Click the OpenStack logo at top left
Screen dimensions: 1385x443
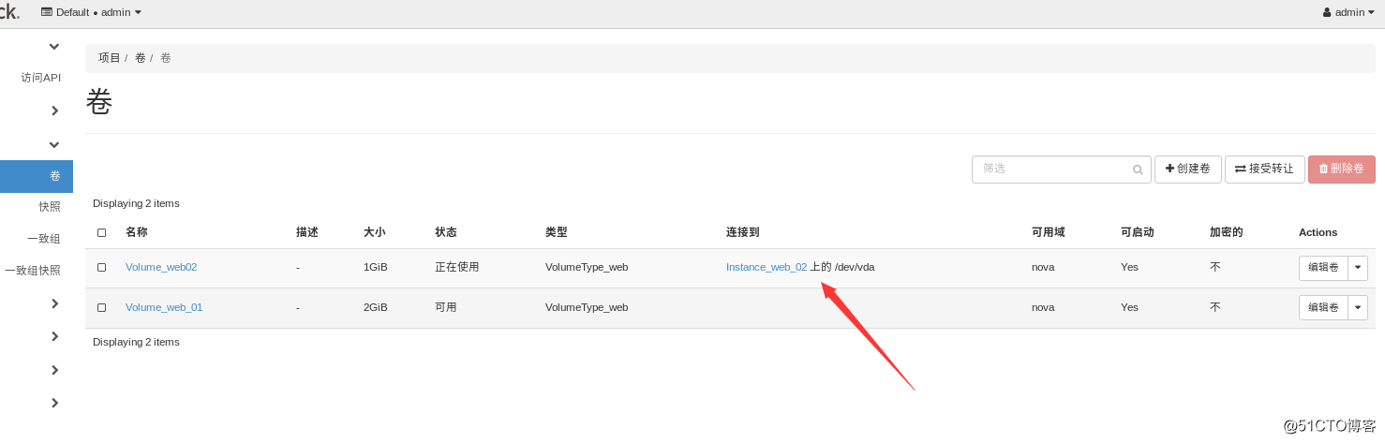coord(9,12)
